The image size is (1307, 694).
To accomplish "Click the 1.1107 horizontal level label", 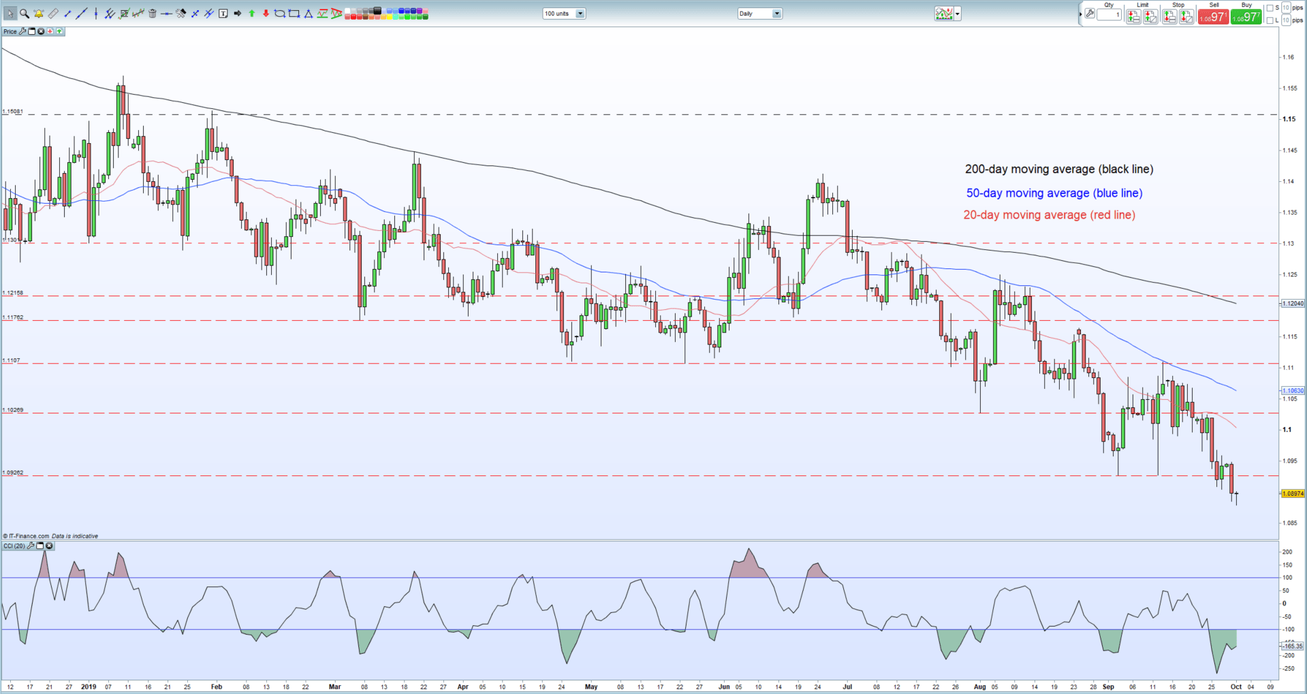I will pos(11,360).
